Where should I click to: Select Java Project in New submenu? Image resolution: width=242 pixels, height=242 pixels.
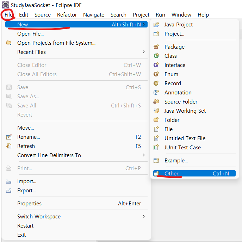click(x=194, y=25)
